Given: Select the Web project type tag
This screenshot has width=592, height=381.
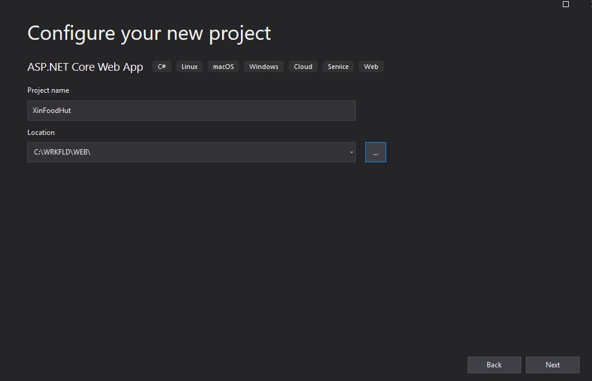Looking at the screenshot, I should (371, 67).
